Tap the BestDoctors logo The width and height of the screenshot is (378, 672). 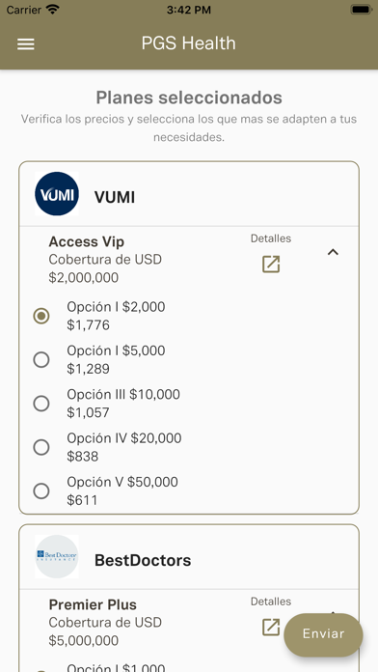click(x=57, y=556)
